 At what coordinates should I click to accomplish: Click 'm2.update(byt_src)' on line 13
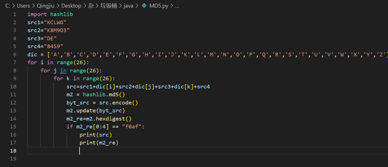(x=96, y=111)
